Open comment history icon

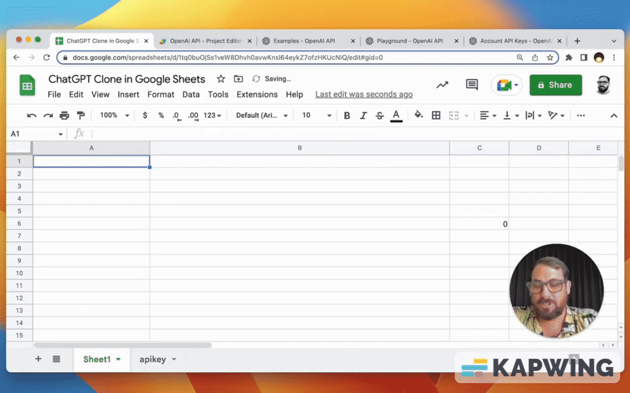[x=472, y=85]
